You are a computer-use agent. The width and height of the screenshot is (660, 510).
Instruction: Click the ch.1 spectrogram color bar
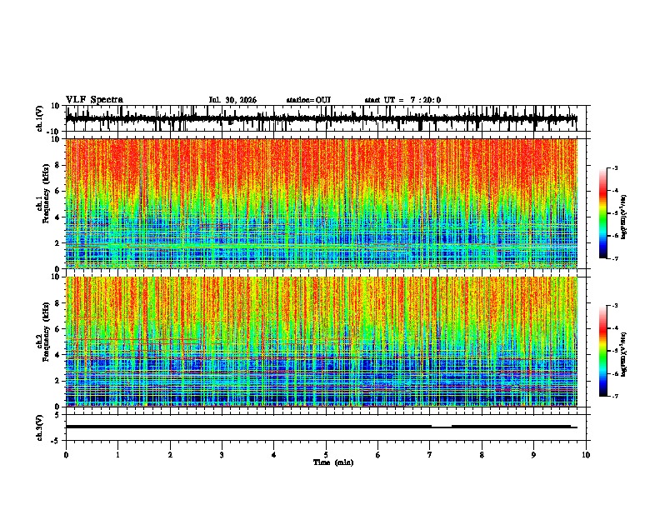click(x=603, y=213)
